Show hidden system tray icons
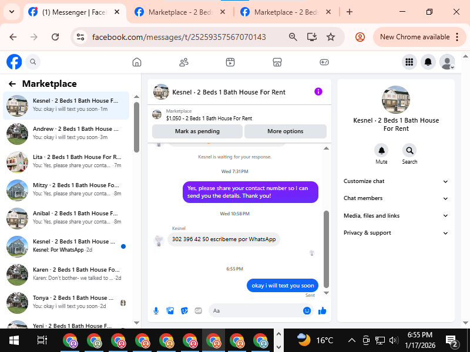 click(351, 340)
